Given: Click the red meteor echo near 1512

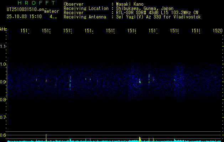Looking at the screenshot, I should (x=46, y=81).
